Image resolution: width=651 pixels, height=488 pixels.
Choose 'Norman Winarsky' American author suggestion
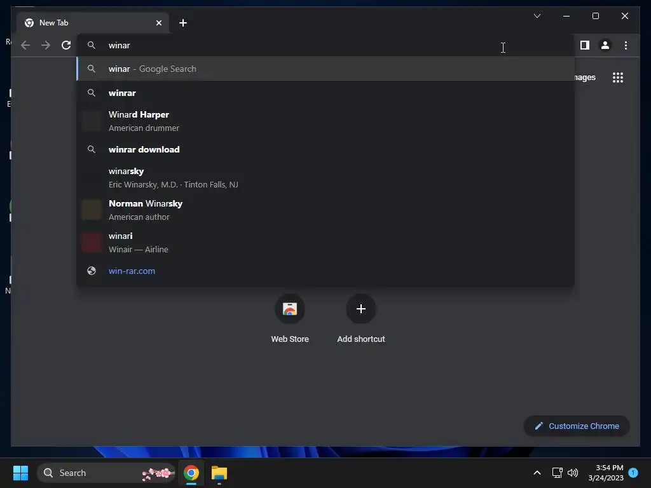point(325,210)
